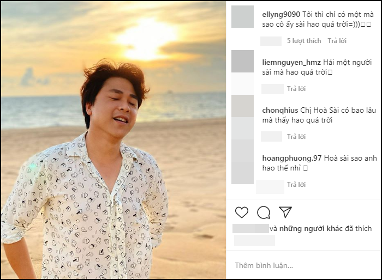View the 5 lượt thích likes count

304,41
